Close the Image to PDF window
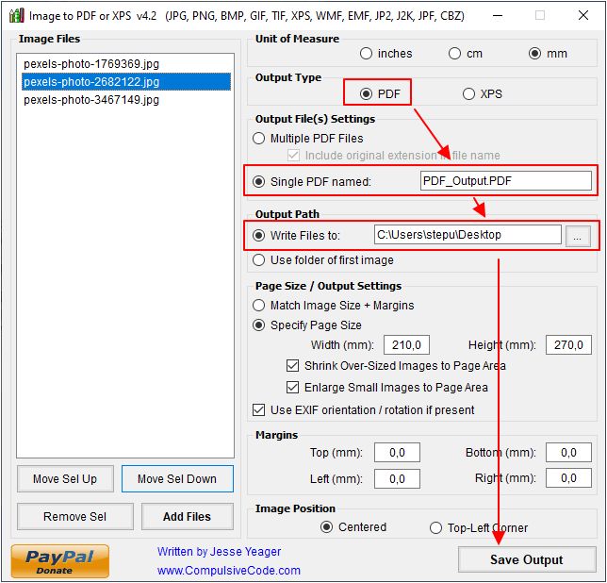Image resolution: width=607 pixels, height=583 pixels. click(x=583, y=15)
